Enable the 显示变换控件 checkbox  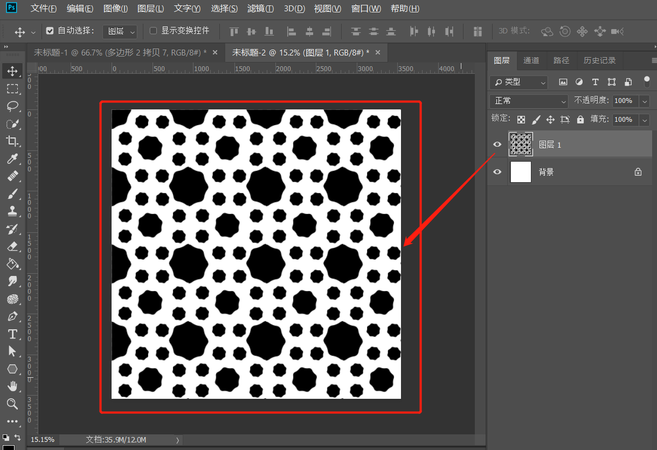click(153, 31)
